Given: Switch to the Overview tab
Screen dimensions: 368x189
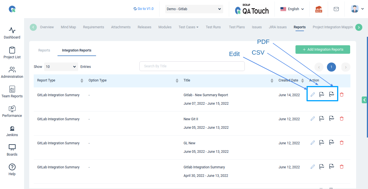Looking at the screenshot, I should 47,27.
